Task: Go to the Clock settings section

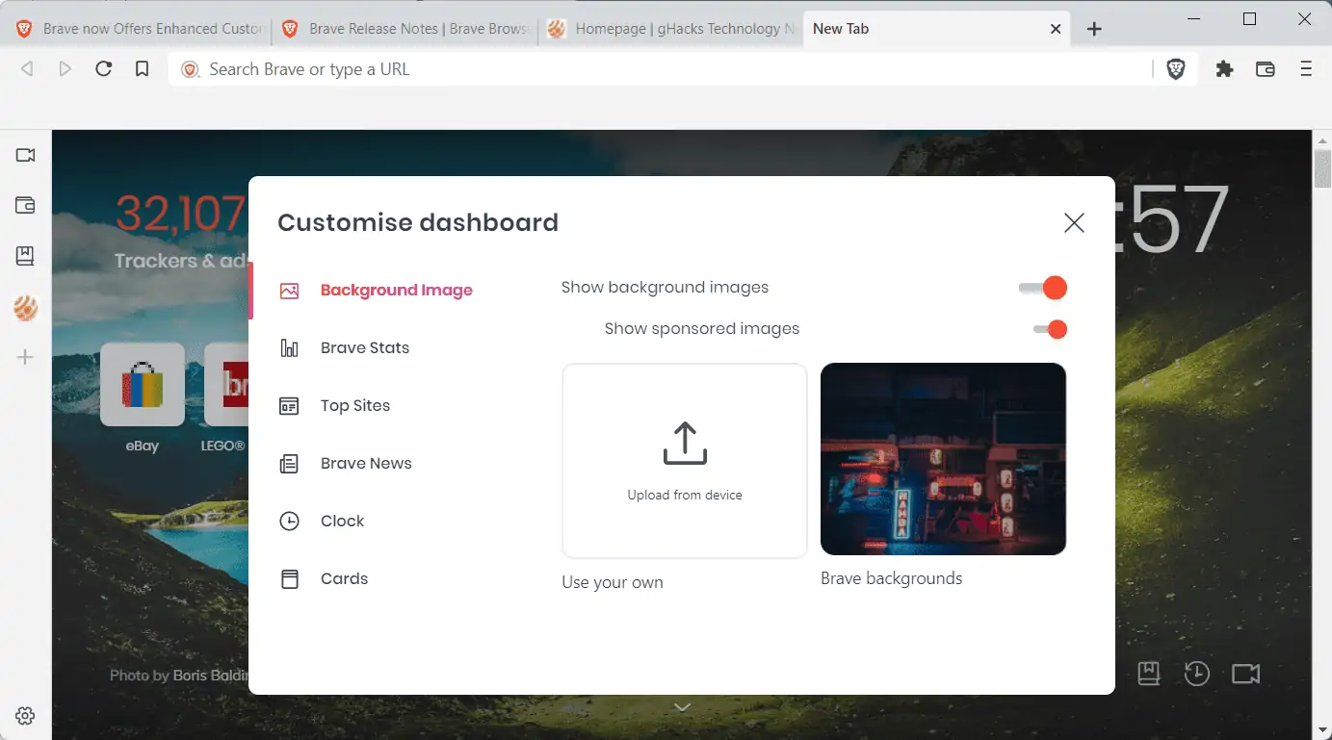Action: [x=322, y=522]
